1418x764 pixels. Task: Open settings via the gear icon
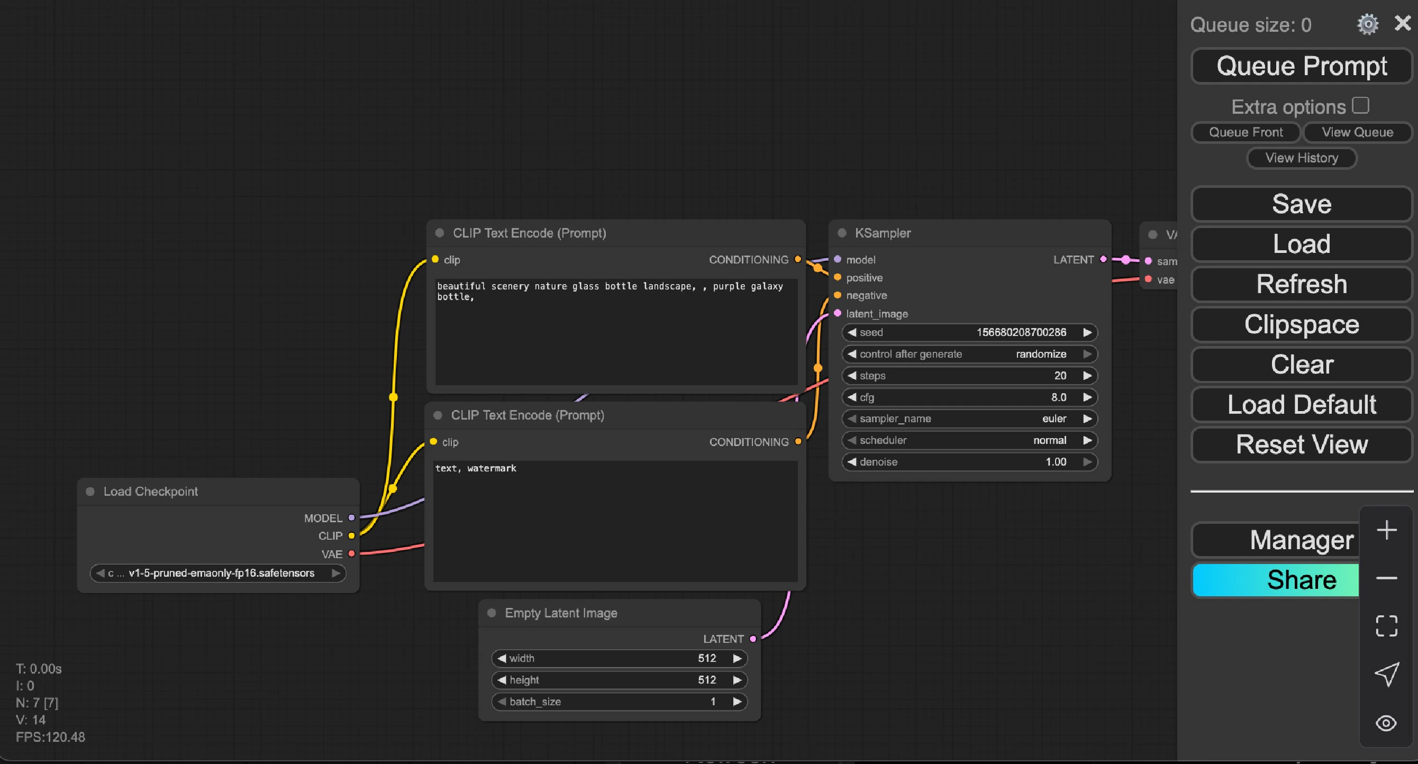(x=1367, y=24)
